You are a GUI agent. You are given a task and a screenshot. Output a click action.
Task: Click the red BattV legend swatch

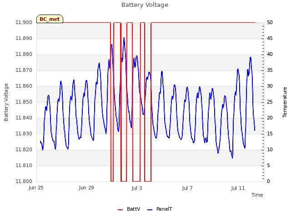tap(120, 210)
